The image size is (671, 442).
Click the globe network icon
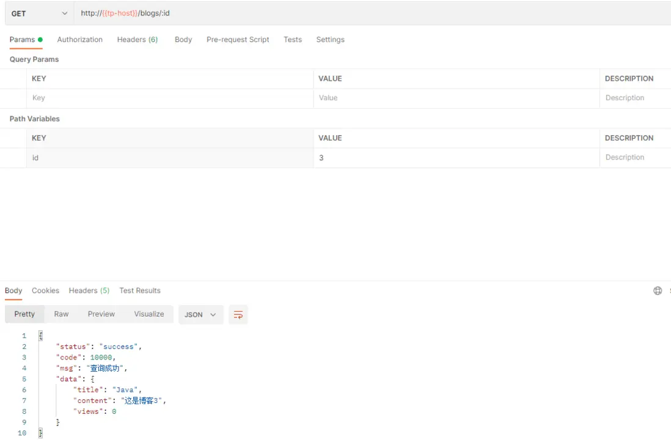658,291
